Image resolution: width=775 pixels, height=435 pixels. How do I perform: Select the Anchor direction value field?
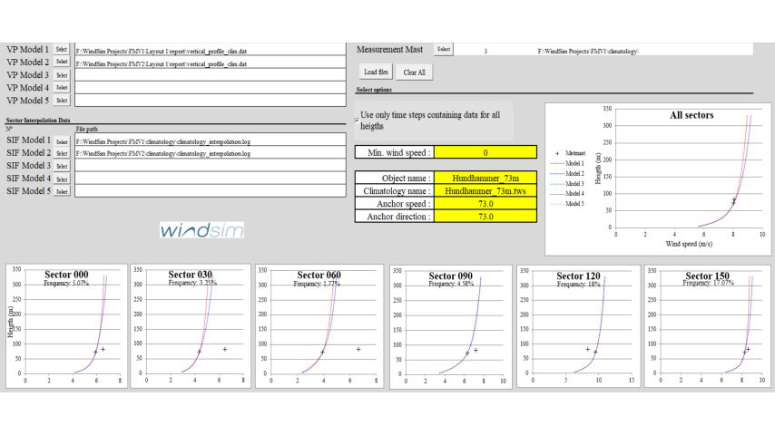pyautogui.click(x=486, y=217)
